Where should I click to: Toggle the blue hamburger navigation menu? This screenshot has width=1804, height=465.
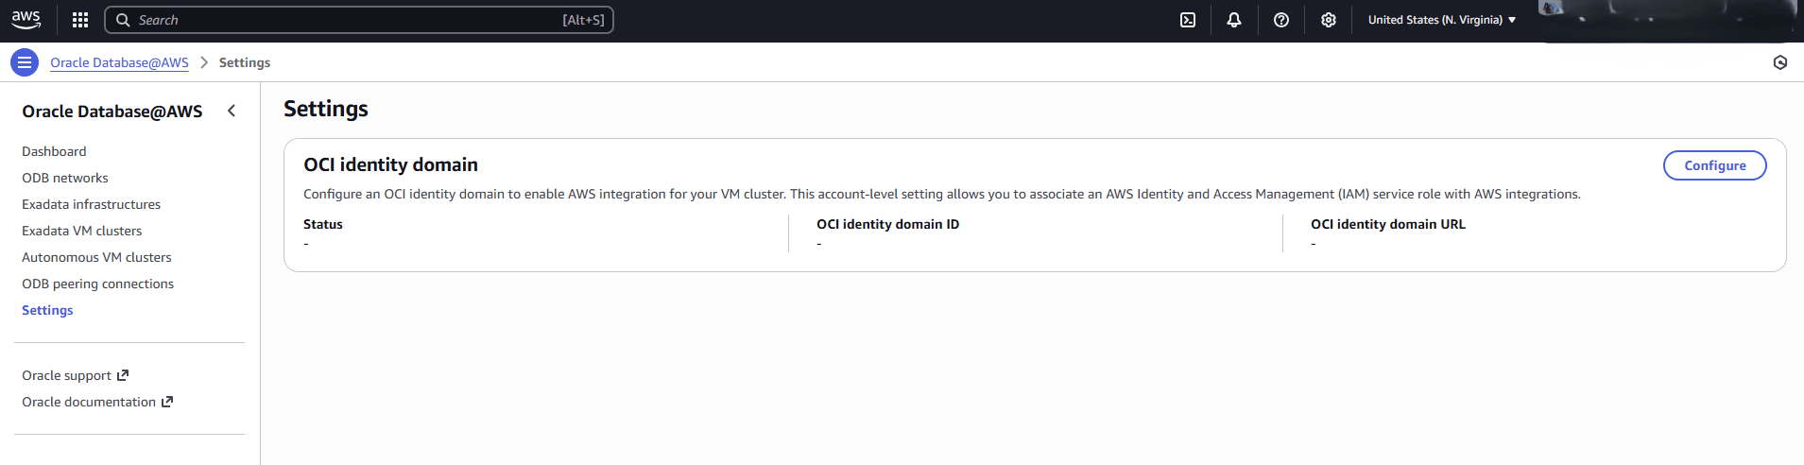click(25, 62)
